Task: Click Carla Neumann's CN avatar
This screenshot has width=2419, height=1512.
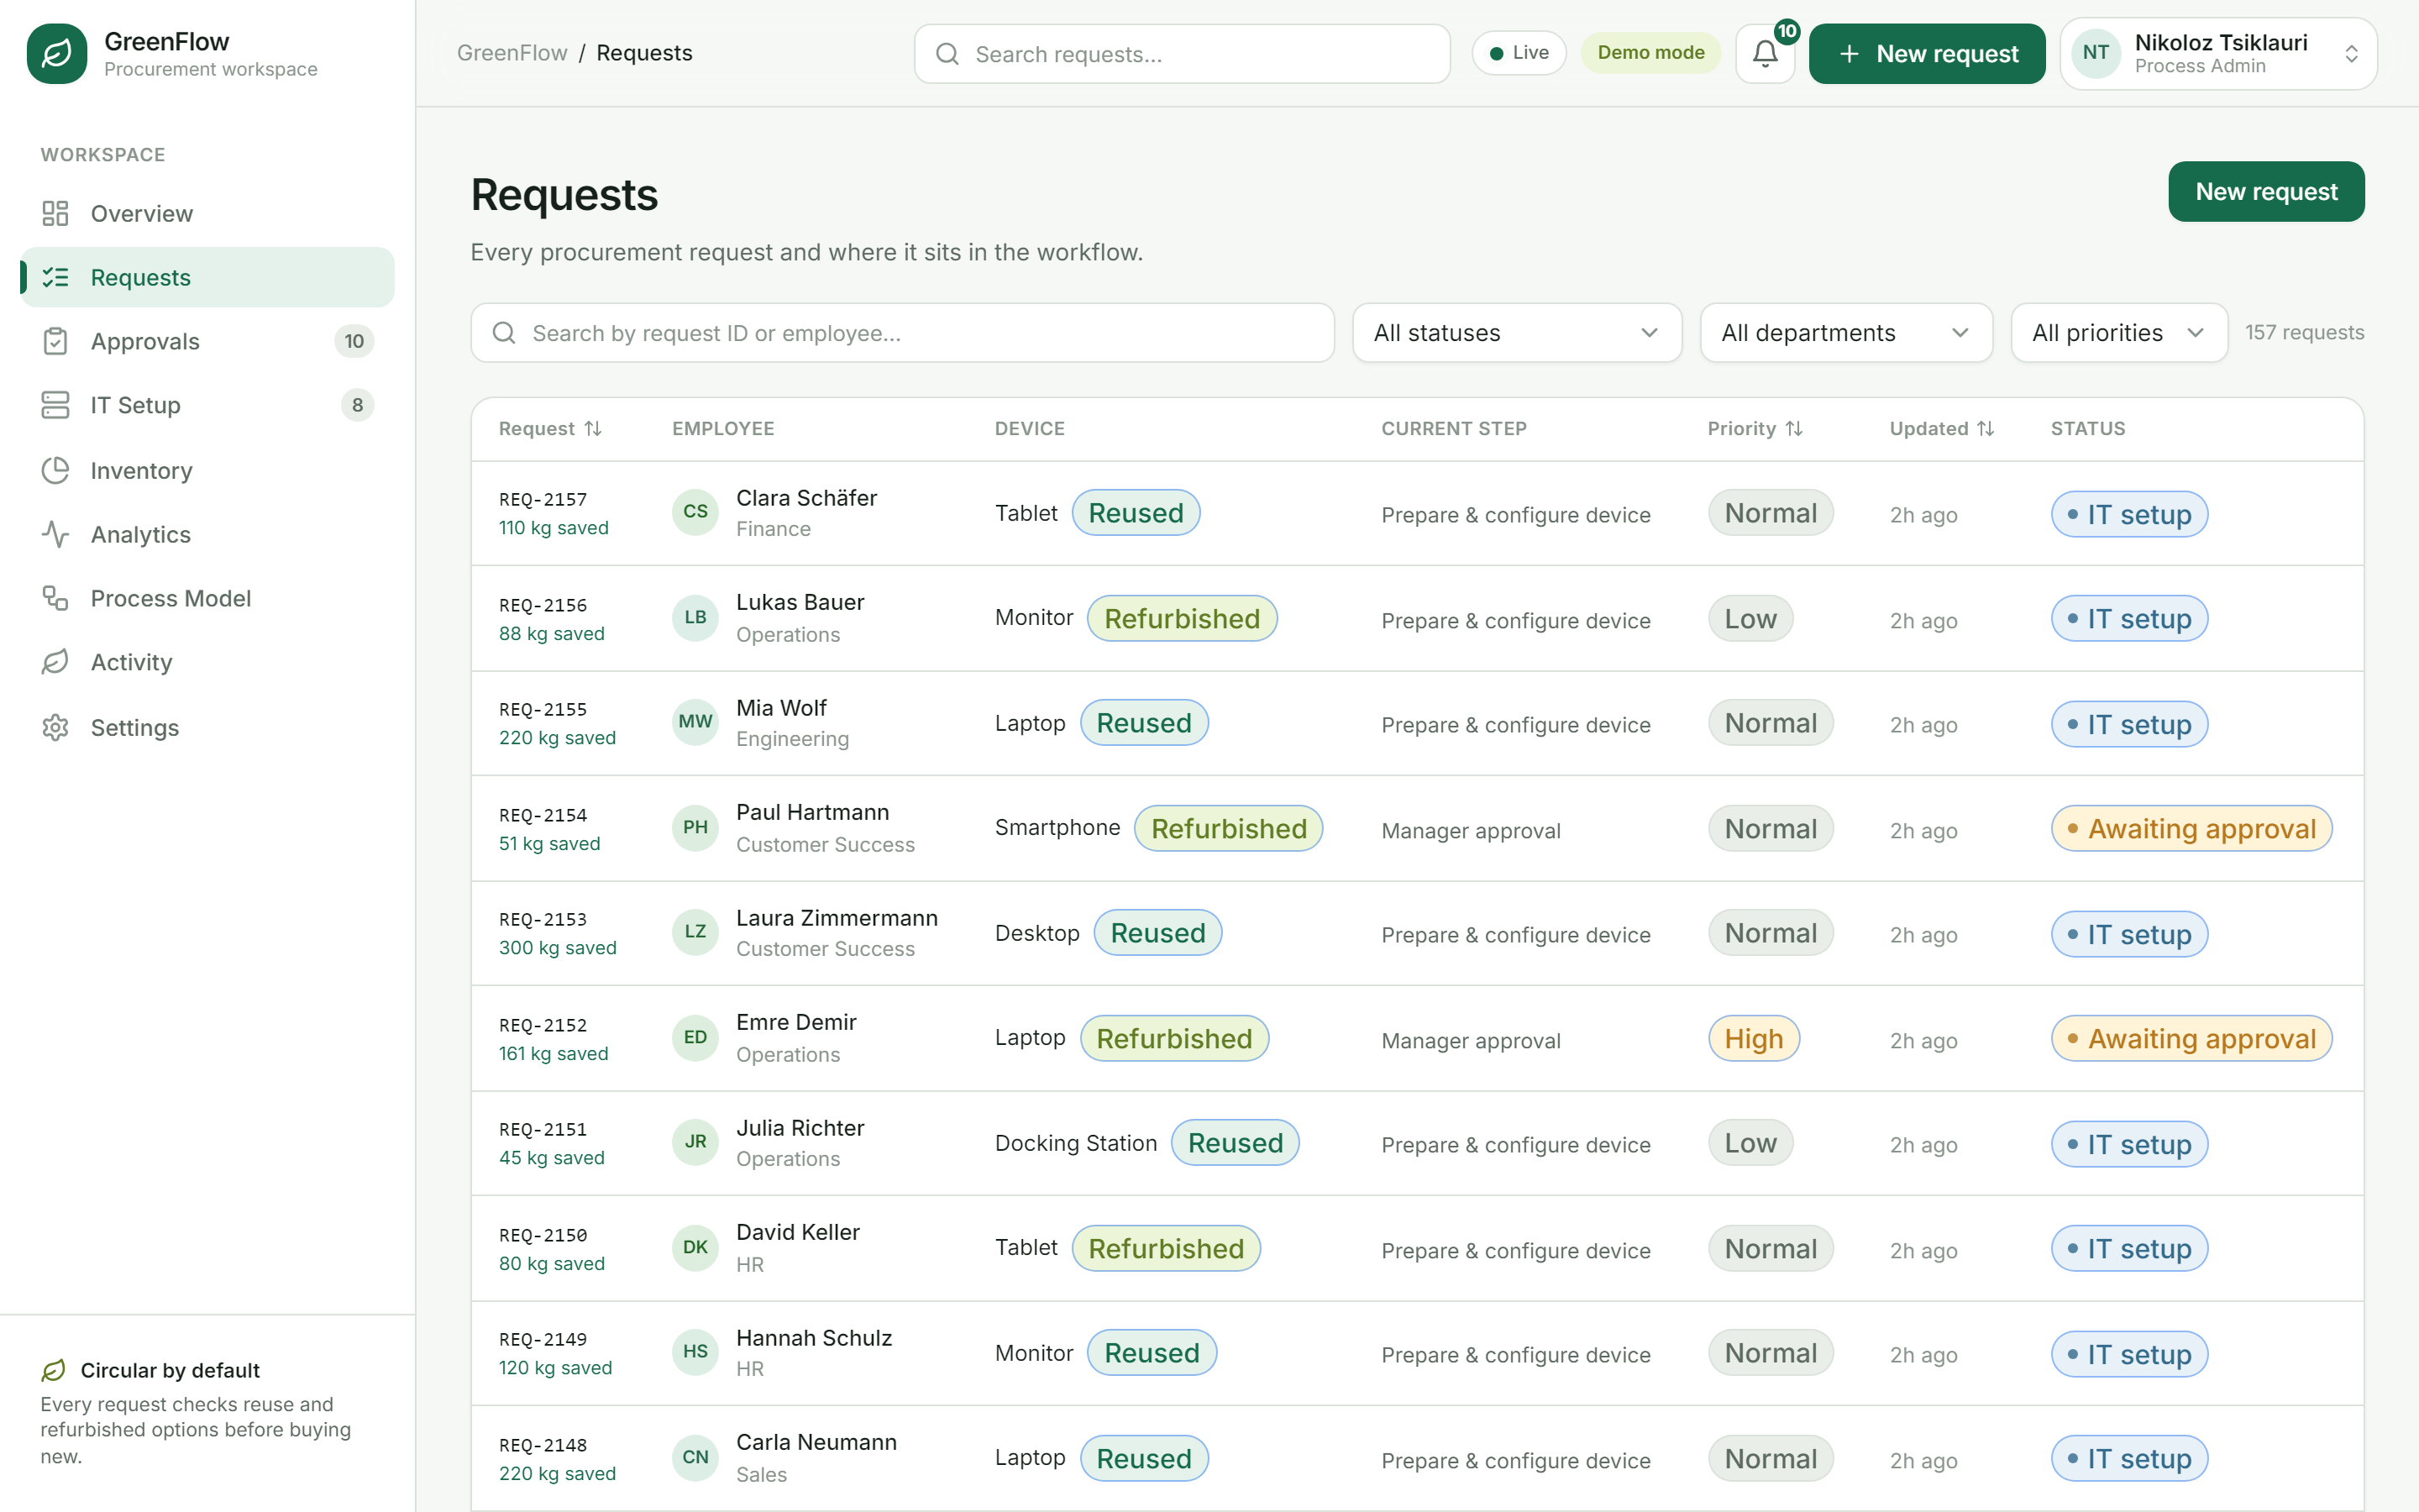Action: click(x=695, y=1457)
